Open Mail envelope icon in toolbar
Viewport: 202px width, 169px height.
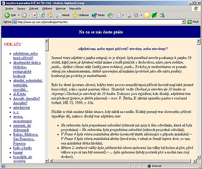coord(119,15)
